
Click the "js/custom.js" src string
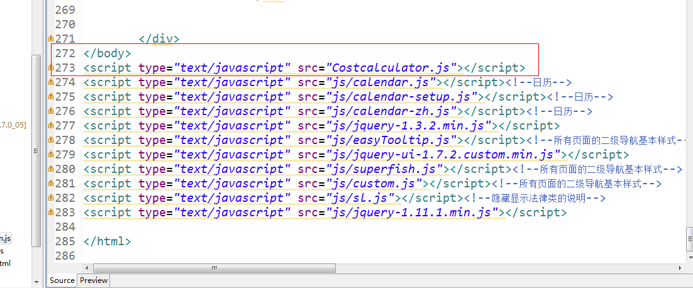click(374, 184)
